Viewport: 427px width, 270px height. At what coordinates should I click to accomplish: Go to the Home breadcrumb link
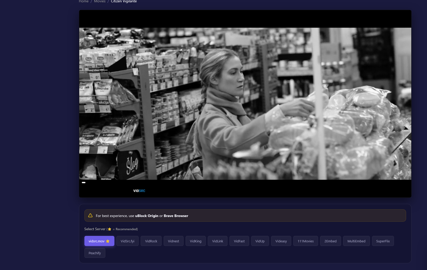point(83,1)
